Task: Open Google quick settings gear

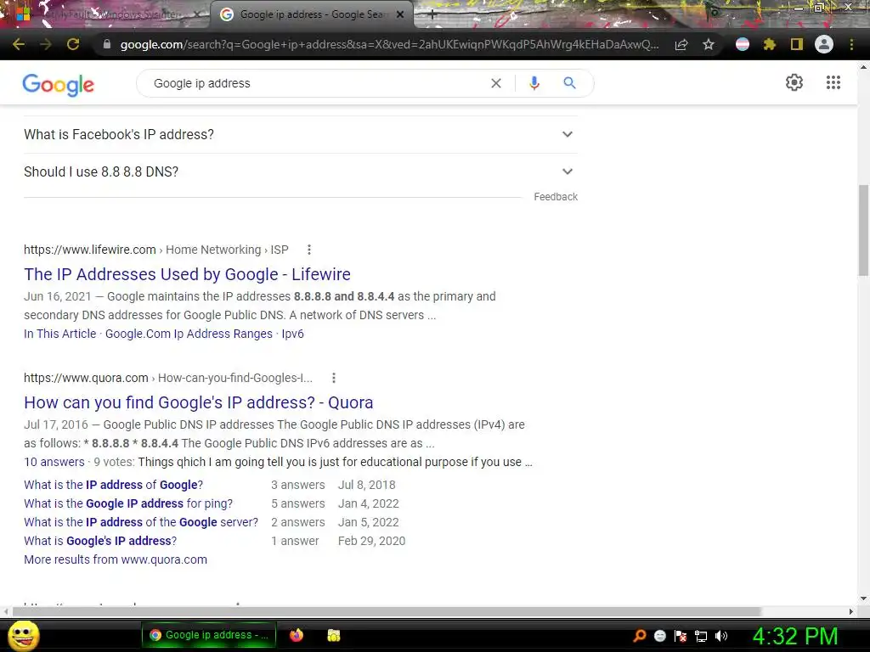Action: click(794, 82)
